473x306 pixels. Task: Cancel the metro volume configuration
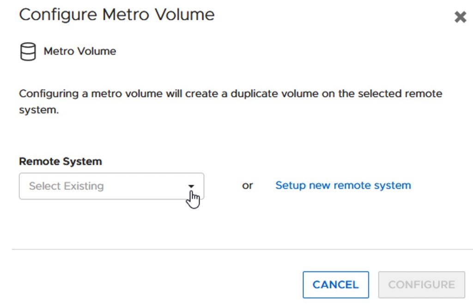(x=336, y=285)
